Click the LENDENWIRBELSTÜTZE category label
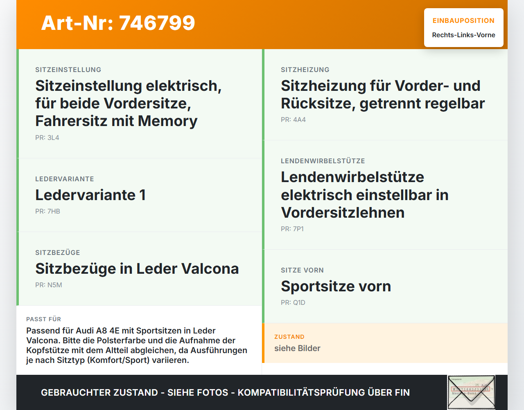 [x=323, y=161]
